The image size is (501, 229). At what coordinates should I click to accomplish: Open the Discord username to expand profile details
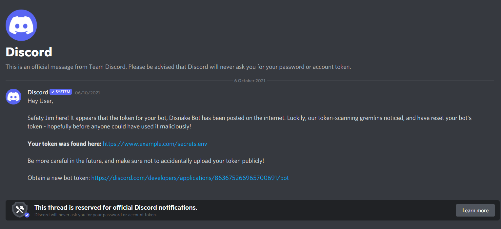(x=37, y=92)
